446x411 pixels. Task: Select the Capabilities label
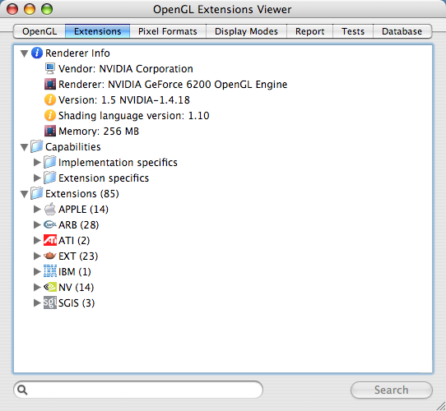point(73,147)
